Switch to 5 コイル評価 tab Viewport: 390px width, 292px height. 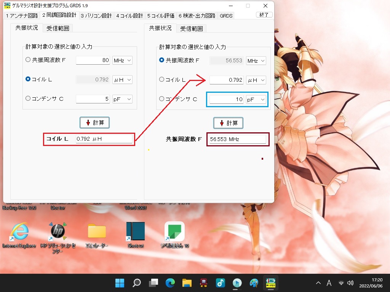[x=161, y=16]
